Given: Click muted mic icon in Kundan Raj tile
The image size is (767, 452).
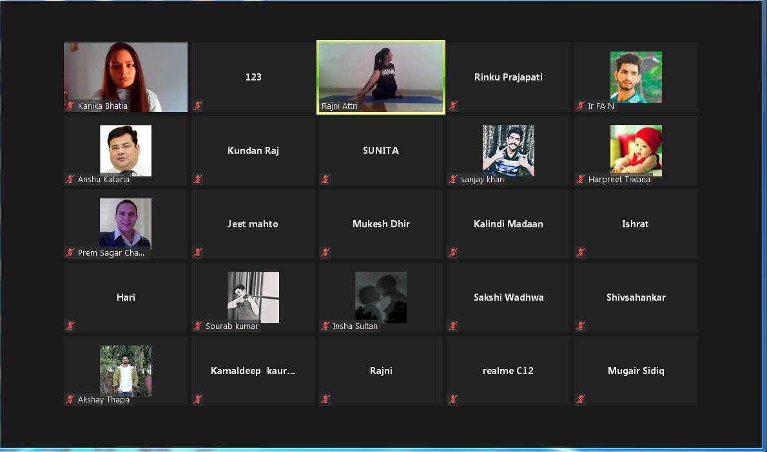Looking at the screenshot, I should point(198,179).
